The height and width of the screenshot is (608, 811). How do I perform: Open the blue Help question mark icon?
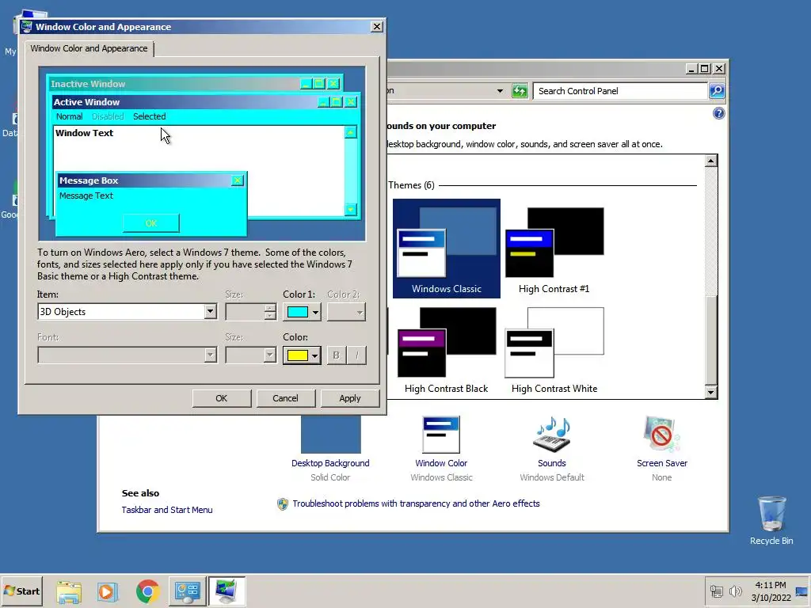pos(718,113)
